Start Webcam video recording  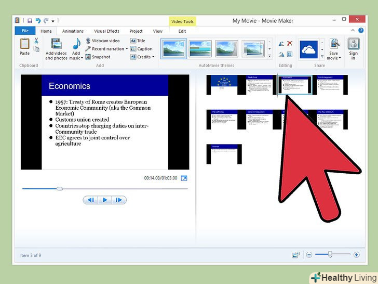point(103,41)
